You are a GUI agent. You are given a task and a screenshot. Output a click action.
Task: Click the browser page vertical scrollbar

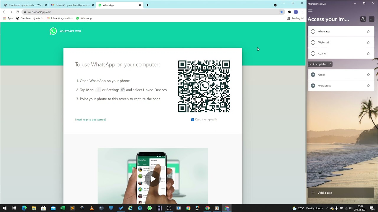306,97
